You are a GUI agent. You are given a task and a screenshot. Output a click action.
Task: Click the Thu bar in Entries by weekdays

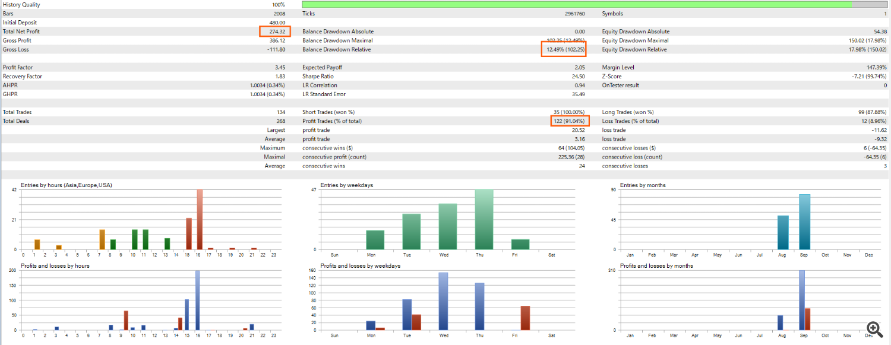[x=484, y=220]
